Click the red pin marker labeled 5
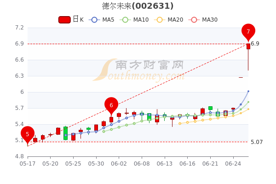 (28, 134)
